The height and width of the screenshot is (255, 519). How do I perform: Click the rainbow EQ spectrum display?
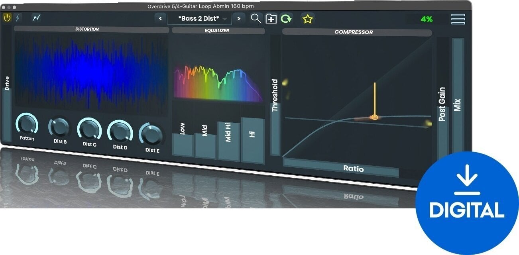coord(218,82)
